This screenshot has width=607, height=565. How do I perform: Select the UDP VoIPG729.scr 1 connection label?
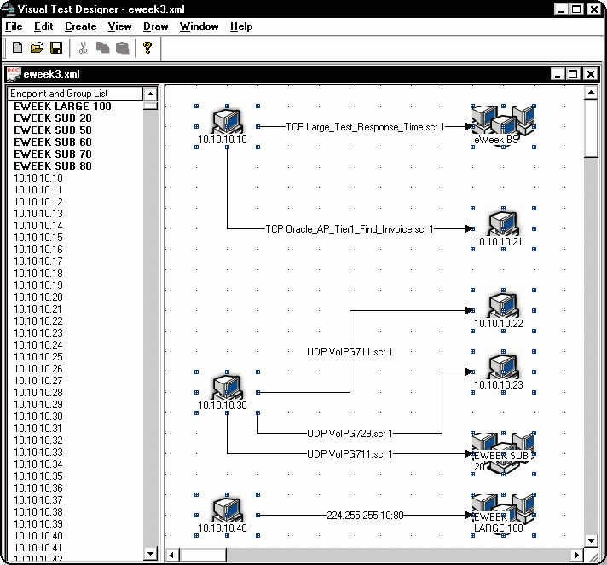click(x=350, y=434)
